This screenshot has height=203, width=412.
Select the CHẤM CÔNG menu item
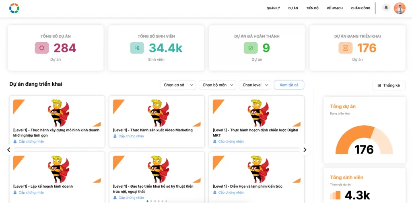(x=360, y=8)
